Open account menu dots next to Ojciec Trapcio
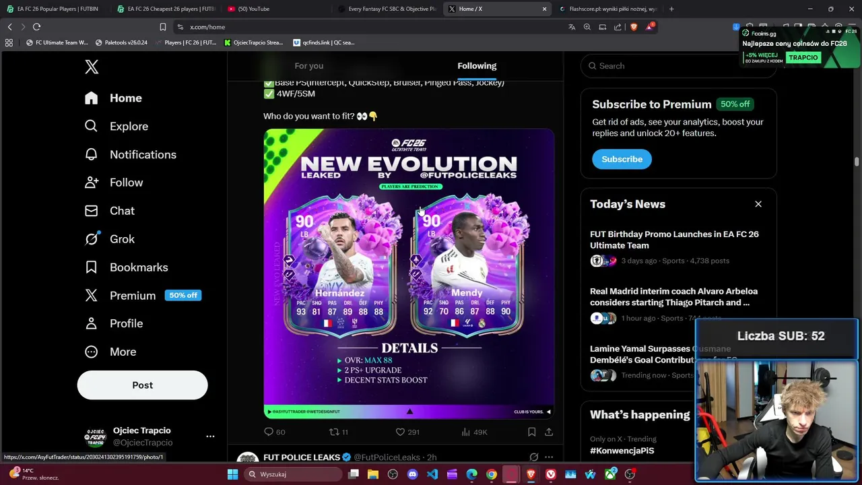The image size is (862, 485). 210,437
